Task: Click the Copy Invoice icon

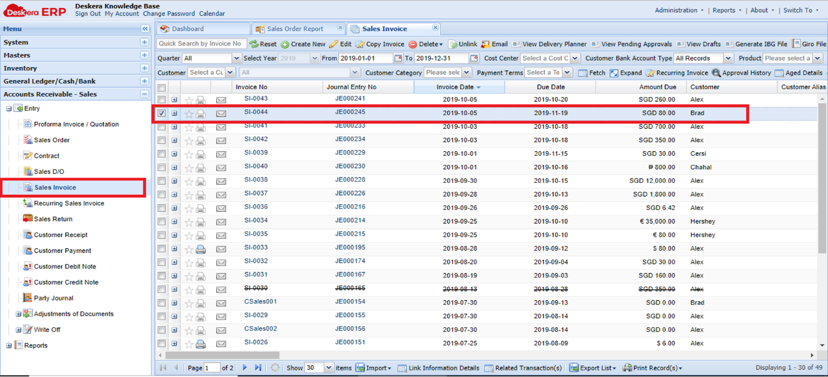Action: (360, 44)
